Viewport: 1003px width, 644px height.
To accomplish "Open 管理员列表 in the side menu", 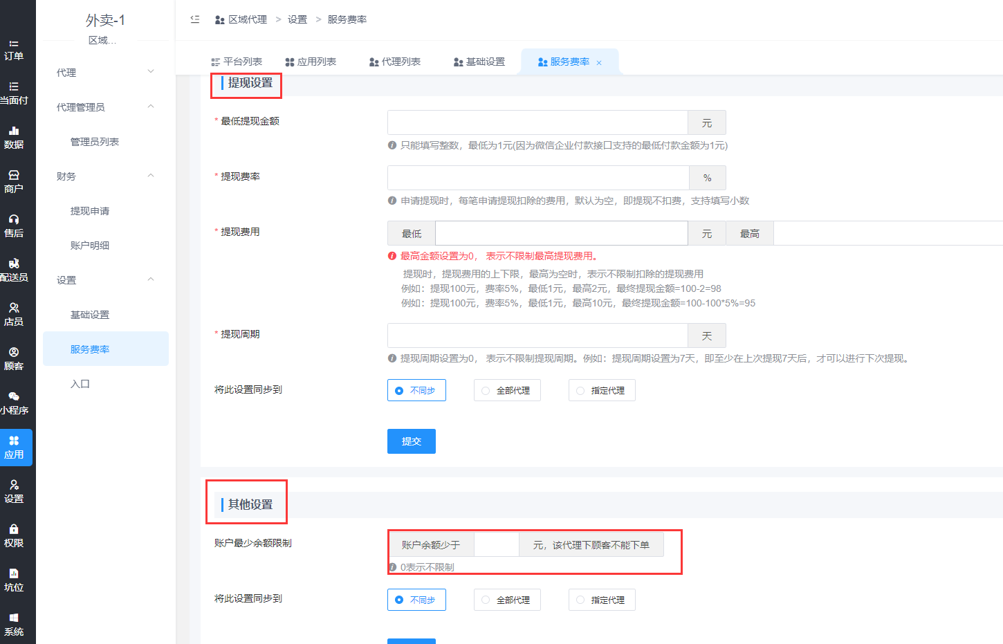I will [x=106, y=141].
